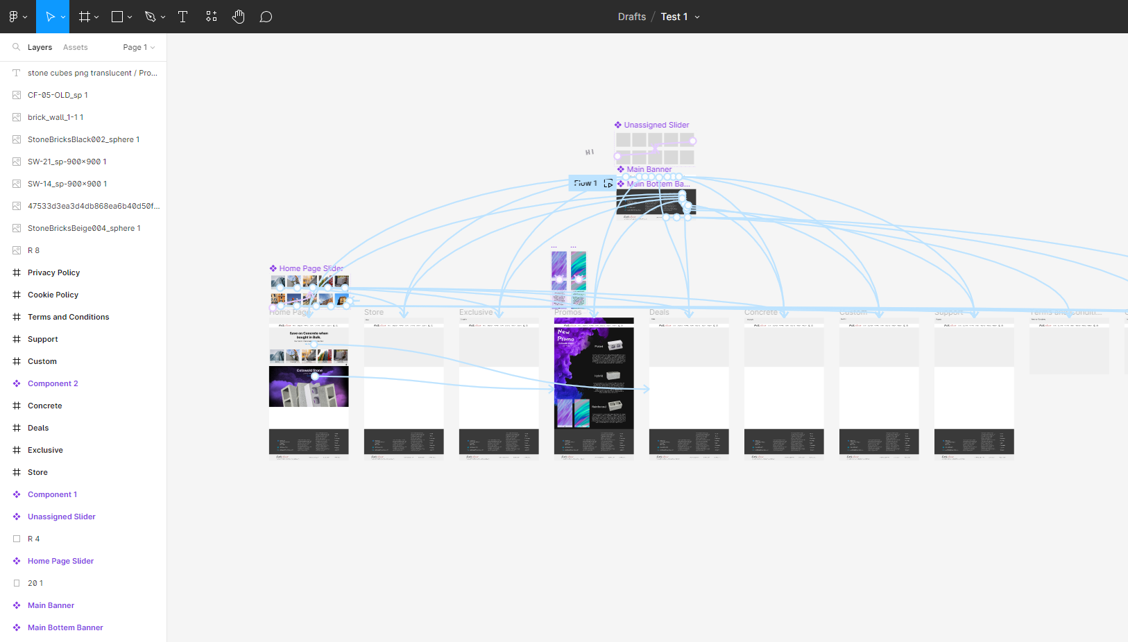Select the Pen tool
The image size is (1128, 642).
[150, 17]
